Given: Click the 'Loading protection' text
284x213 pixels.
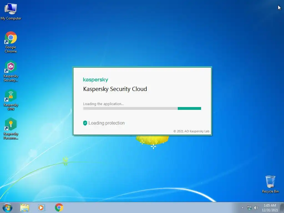Looking at the screenshot, I should (x=106, y=123).
